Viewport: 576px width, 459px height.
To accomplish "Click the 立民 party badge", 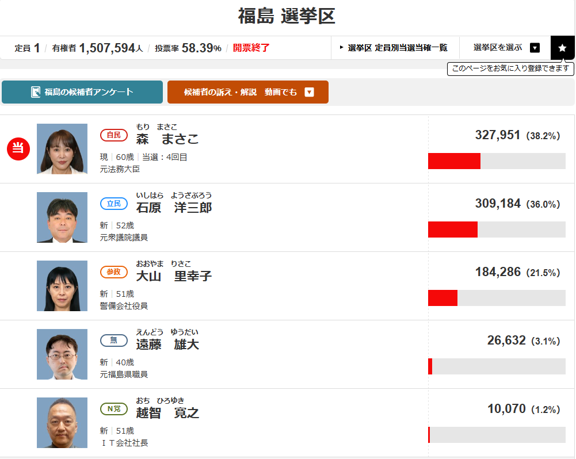I will click(x=114, y=204).
